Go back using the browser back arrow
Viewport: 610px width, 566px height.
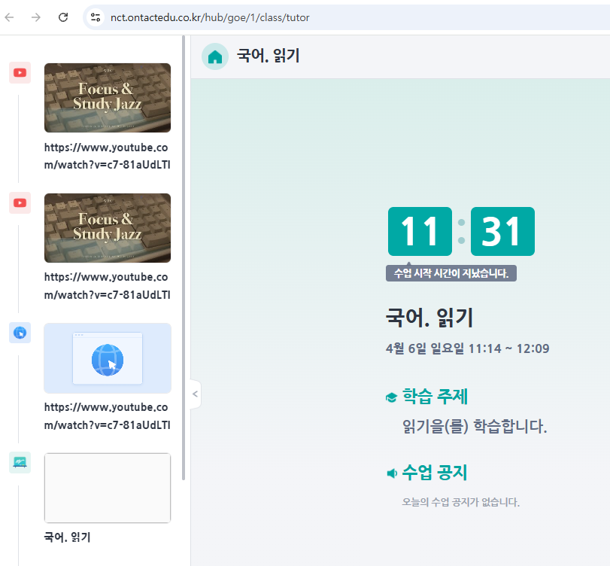[x=10, y=17]
